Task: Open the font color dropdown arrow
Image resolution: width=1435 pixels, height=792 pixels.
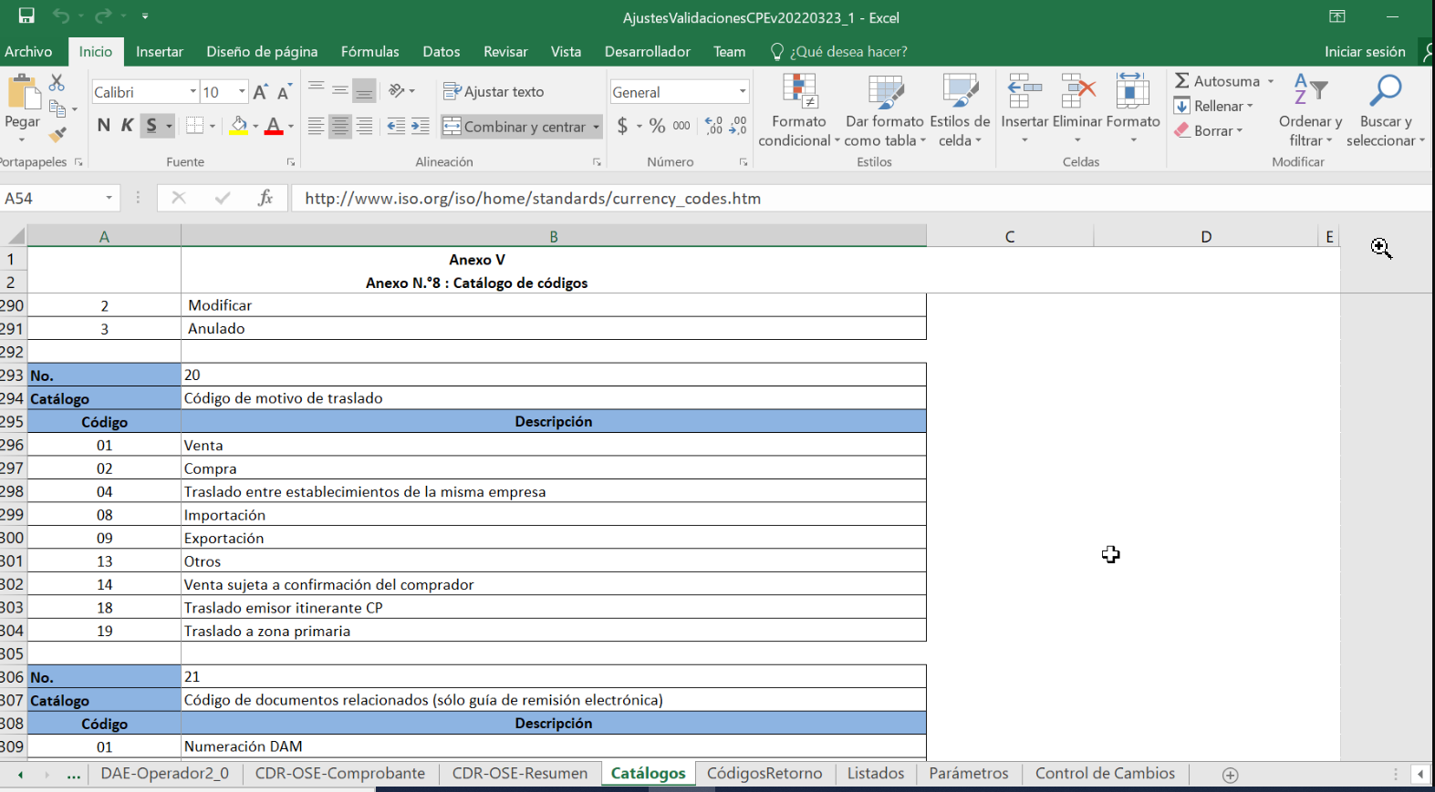Action: tap(291, 126)
